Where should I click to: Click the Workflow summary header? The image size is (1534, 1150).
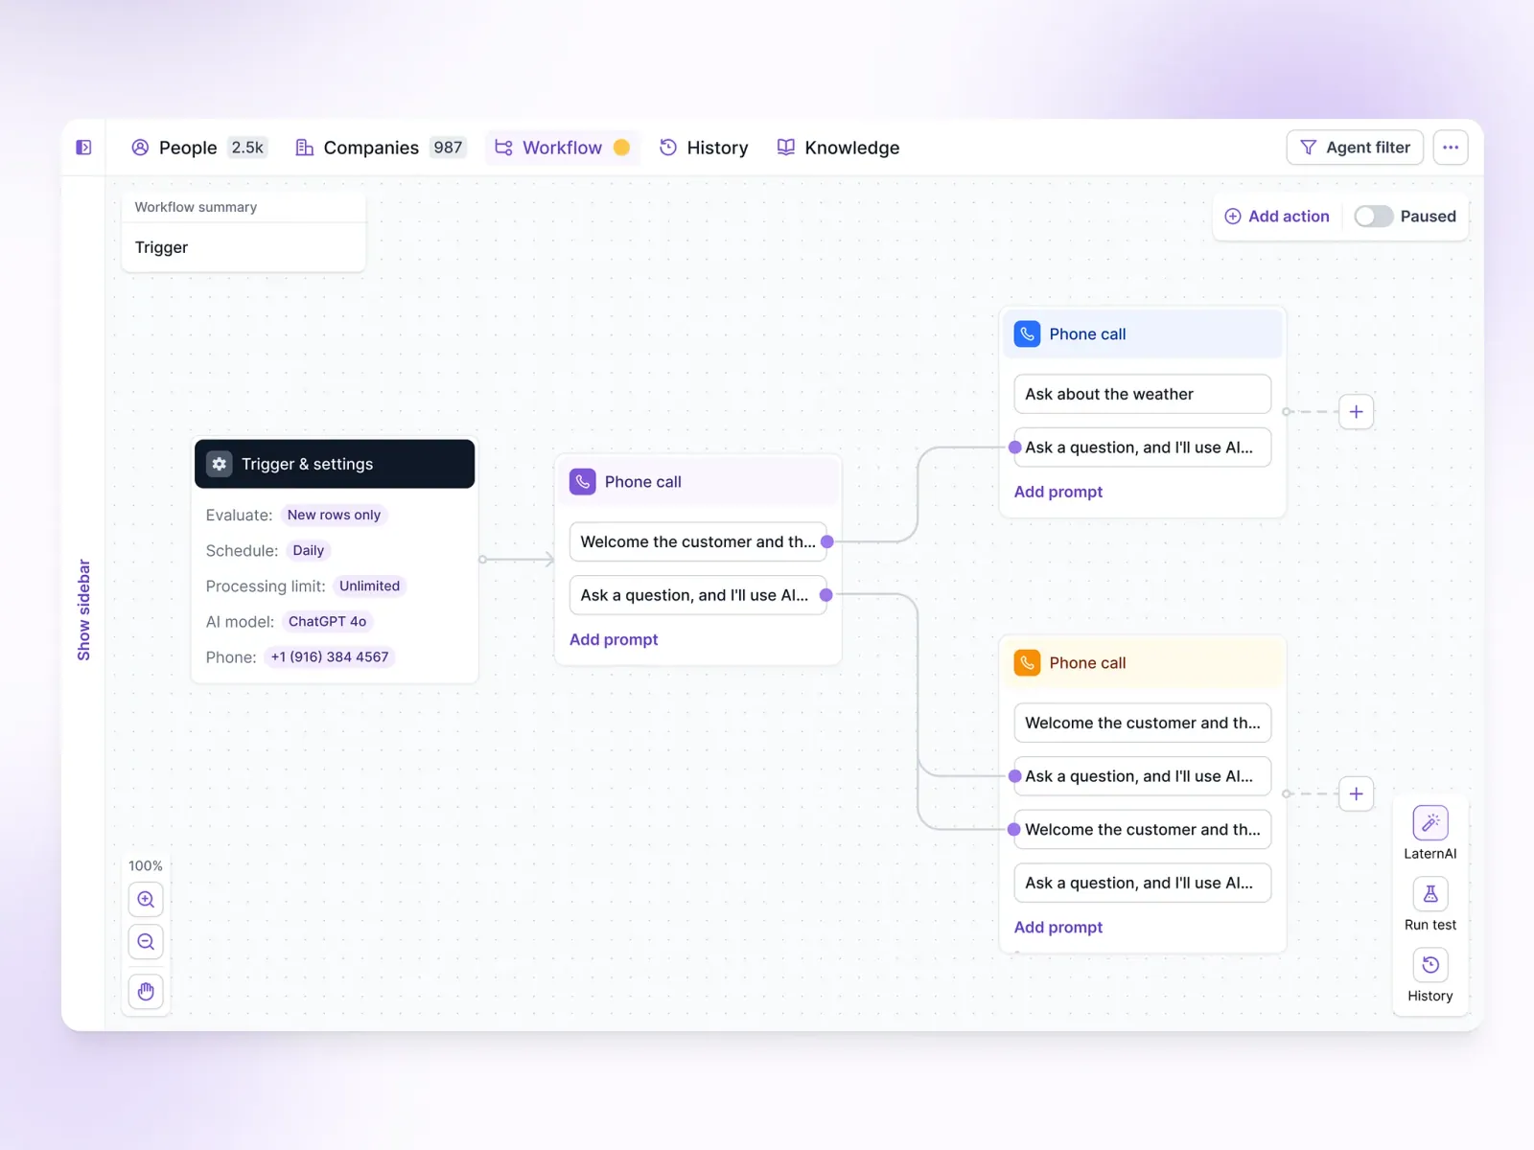pos(196,207)
